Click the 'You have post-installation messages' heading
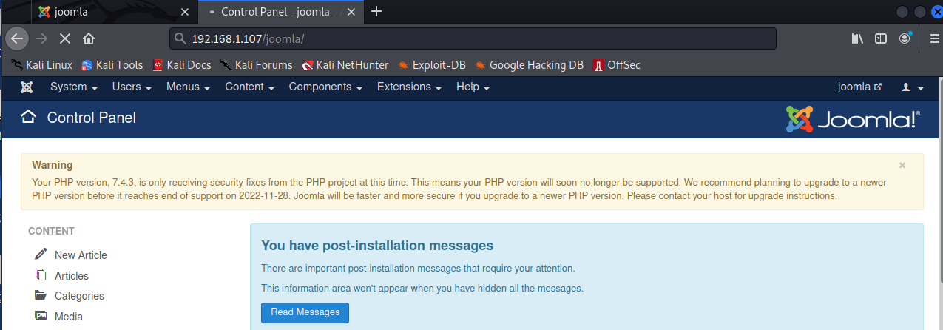This screenshot has width=943, height=330. [377, 246]
